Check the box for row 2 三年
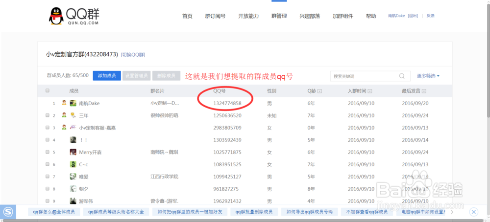 click(x=48, y=115)
